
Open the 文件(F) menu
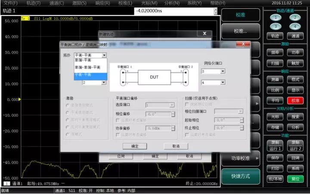11,3
